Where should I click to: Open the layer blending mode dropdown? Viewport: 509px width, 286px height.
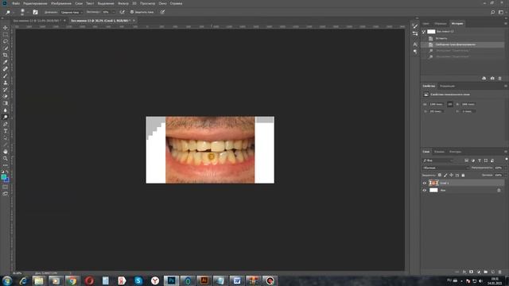pos(445,168)
